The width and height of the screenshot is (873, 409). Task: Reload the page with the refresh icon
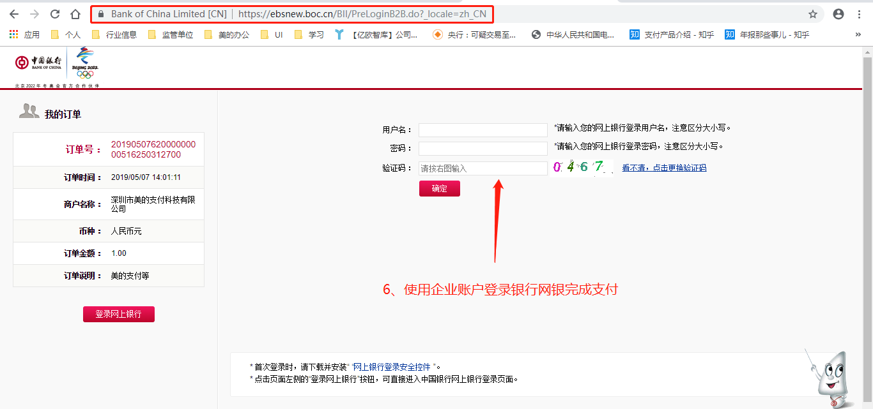[x=55, y=14]
